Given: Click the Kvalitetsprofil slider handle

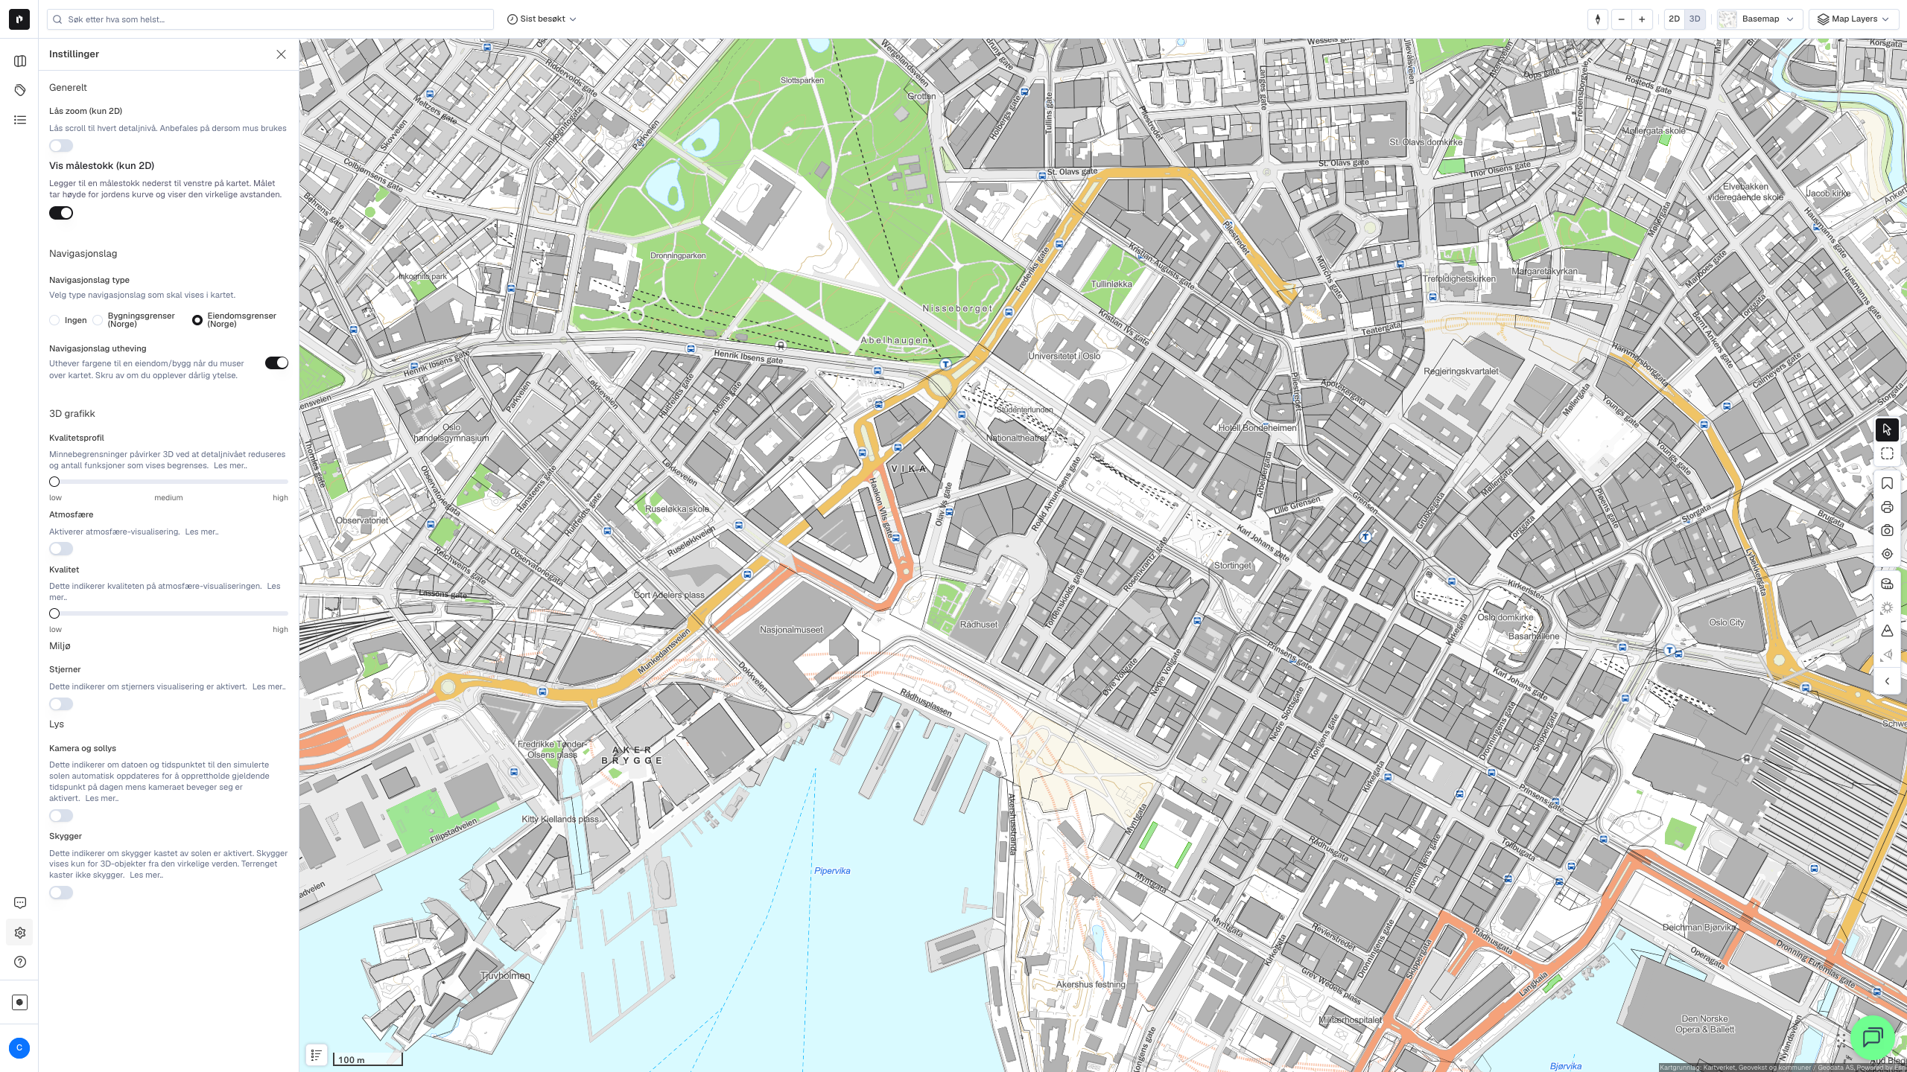Looking at the screenshot, I should pyautogui.click(x=54, y=482).
